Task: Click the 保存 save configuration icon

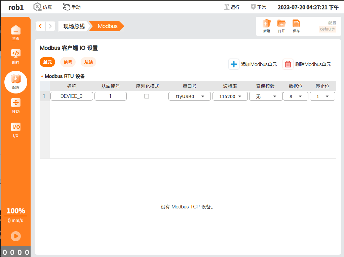Action: tap(296, 23)
